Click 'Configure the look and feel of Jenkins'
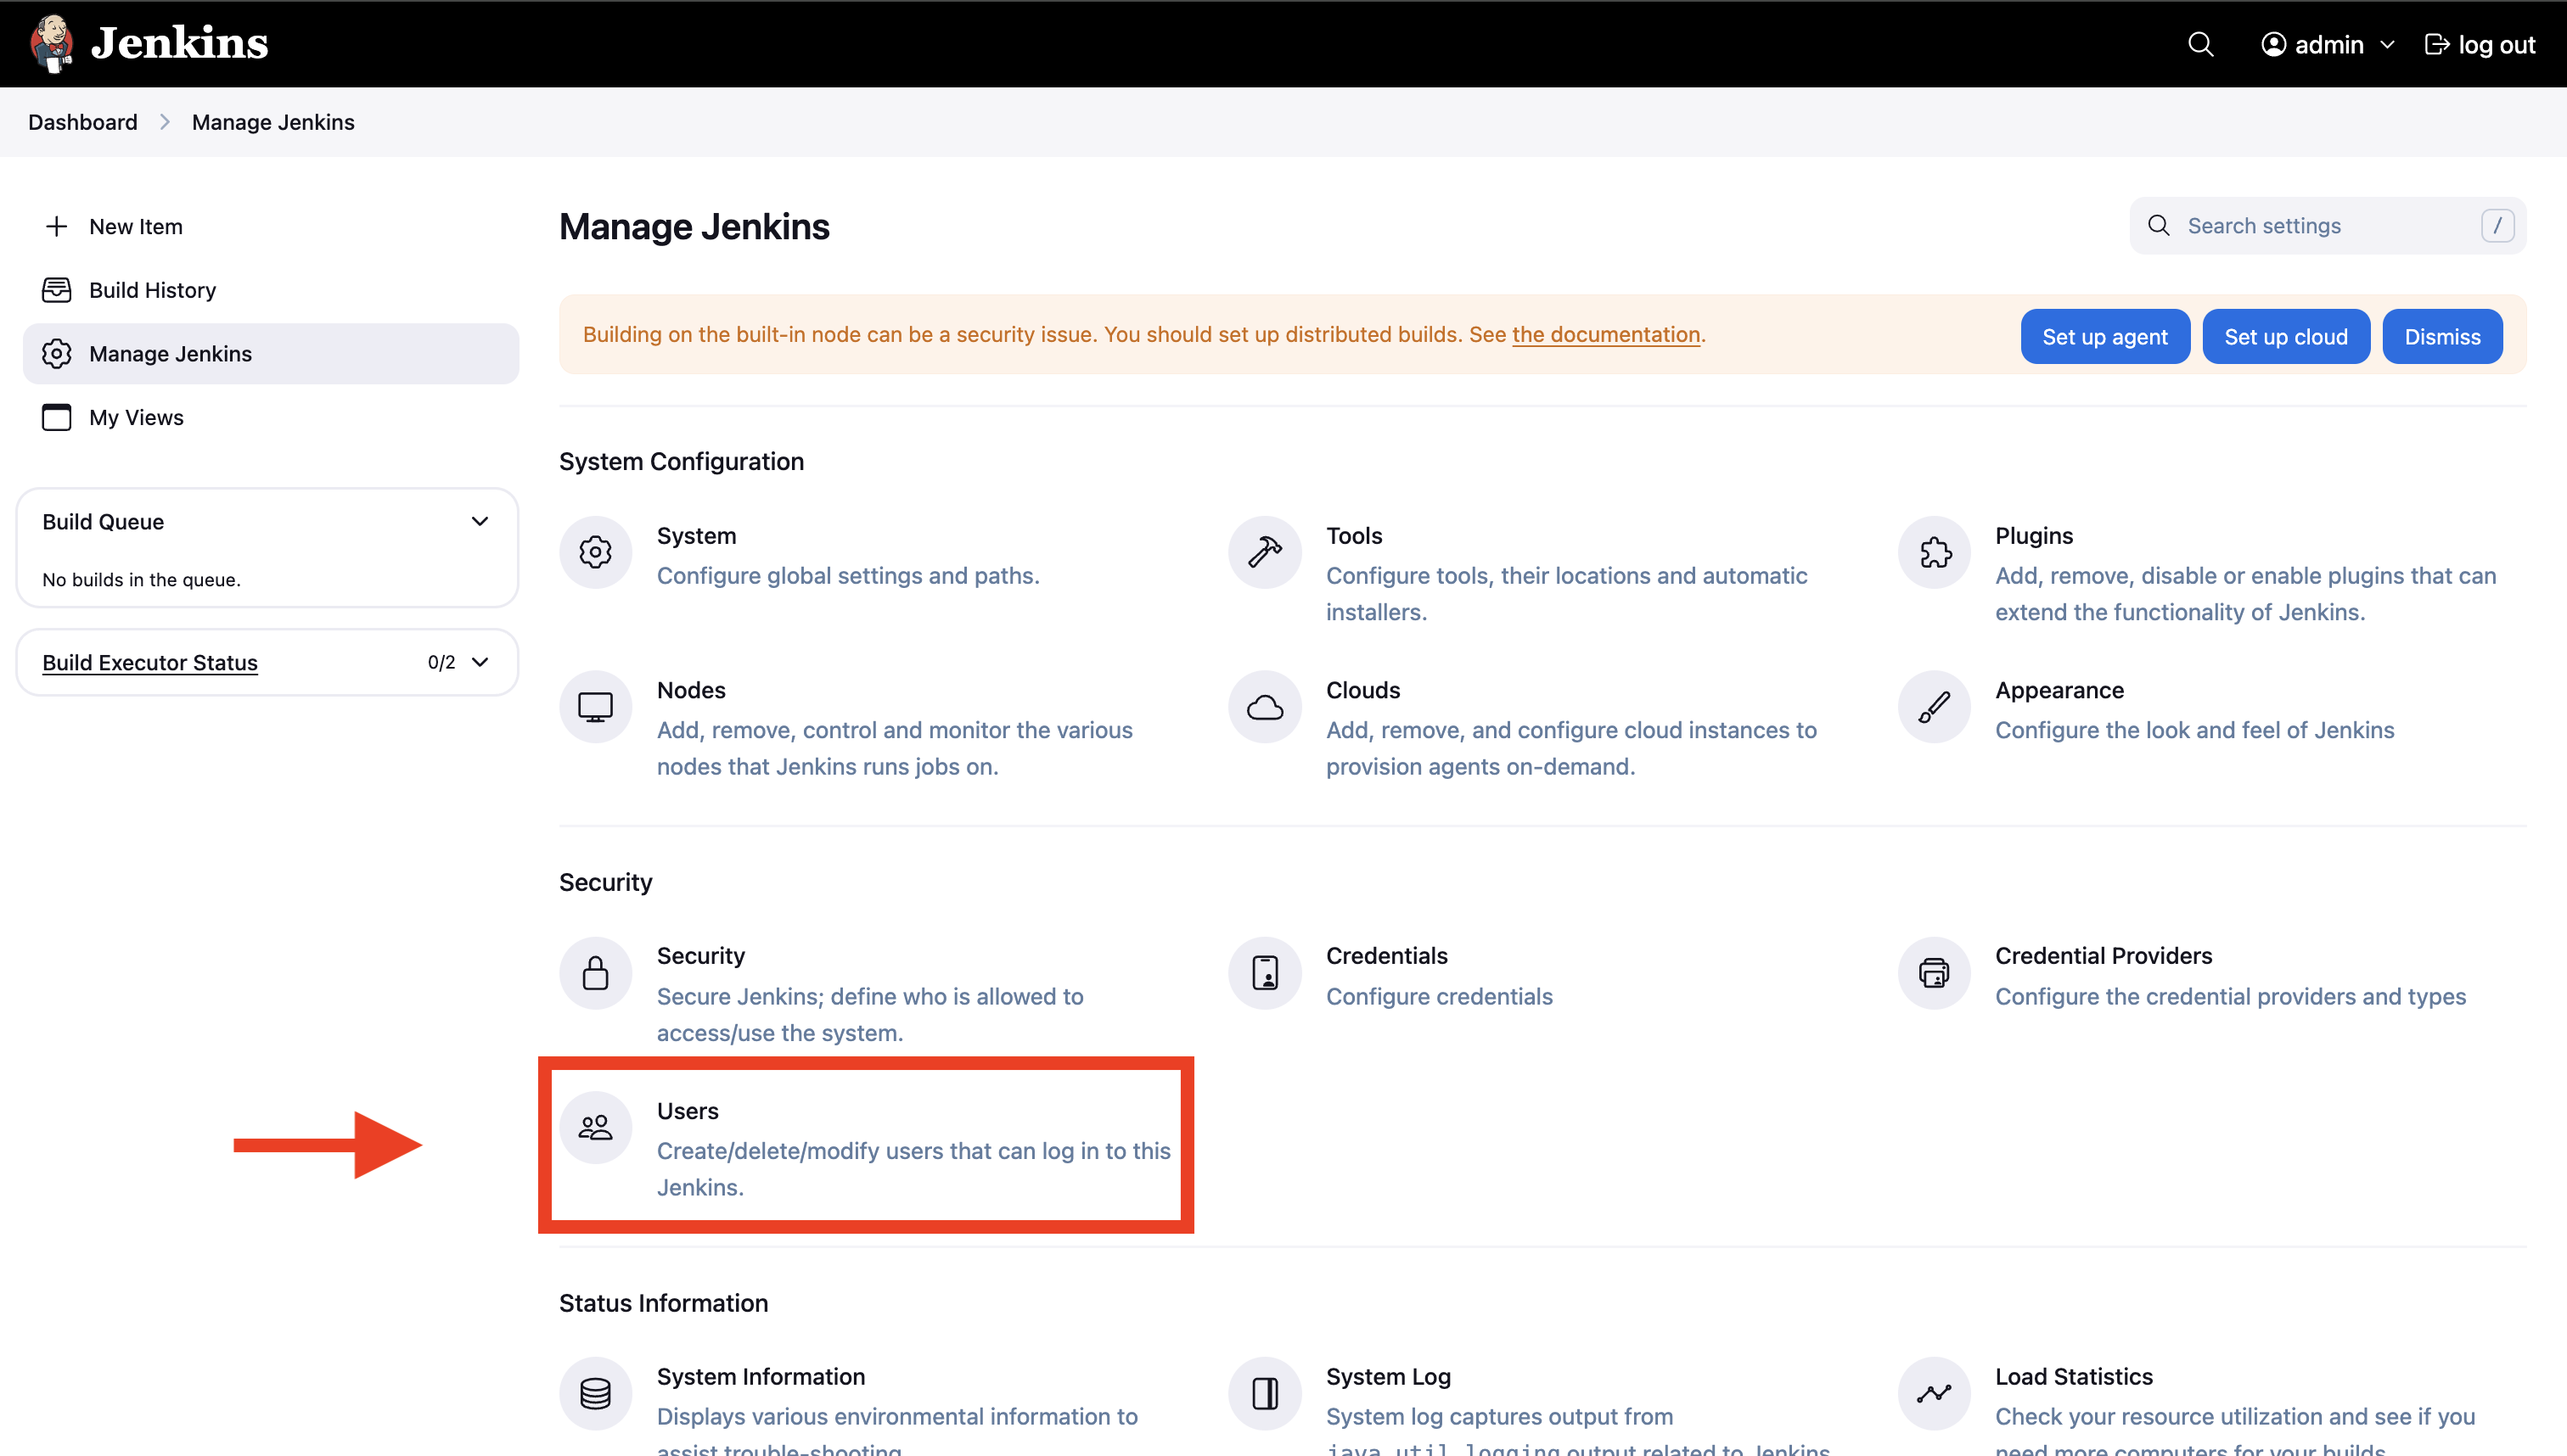2567x1456 pixels. (x=2193, y=730)
